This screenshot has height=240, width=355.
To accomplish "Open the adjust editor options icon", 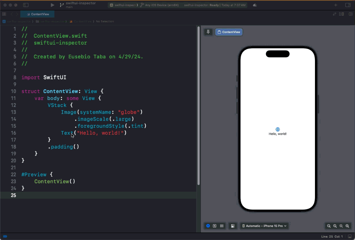I will 341,14.
